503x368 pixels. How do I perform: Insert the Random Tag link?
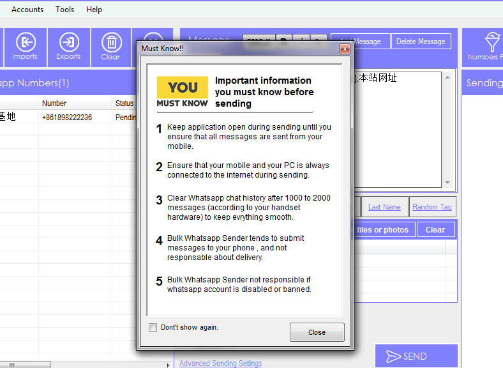[432, 207]
